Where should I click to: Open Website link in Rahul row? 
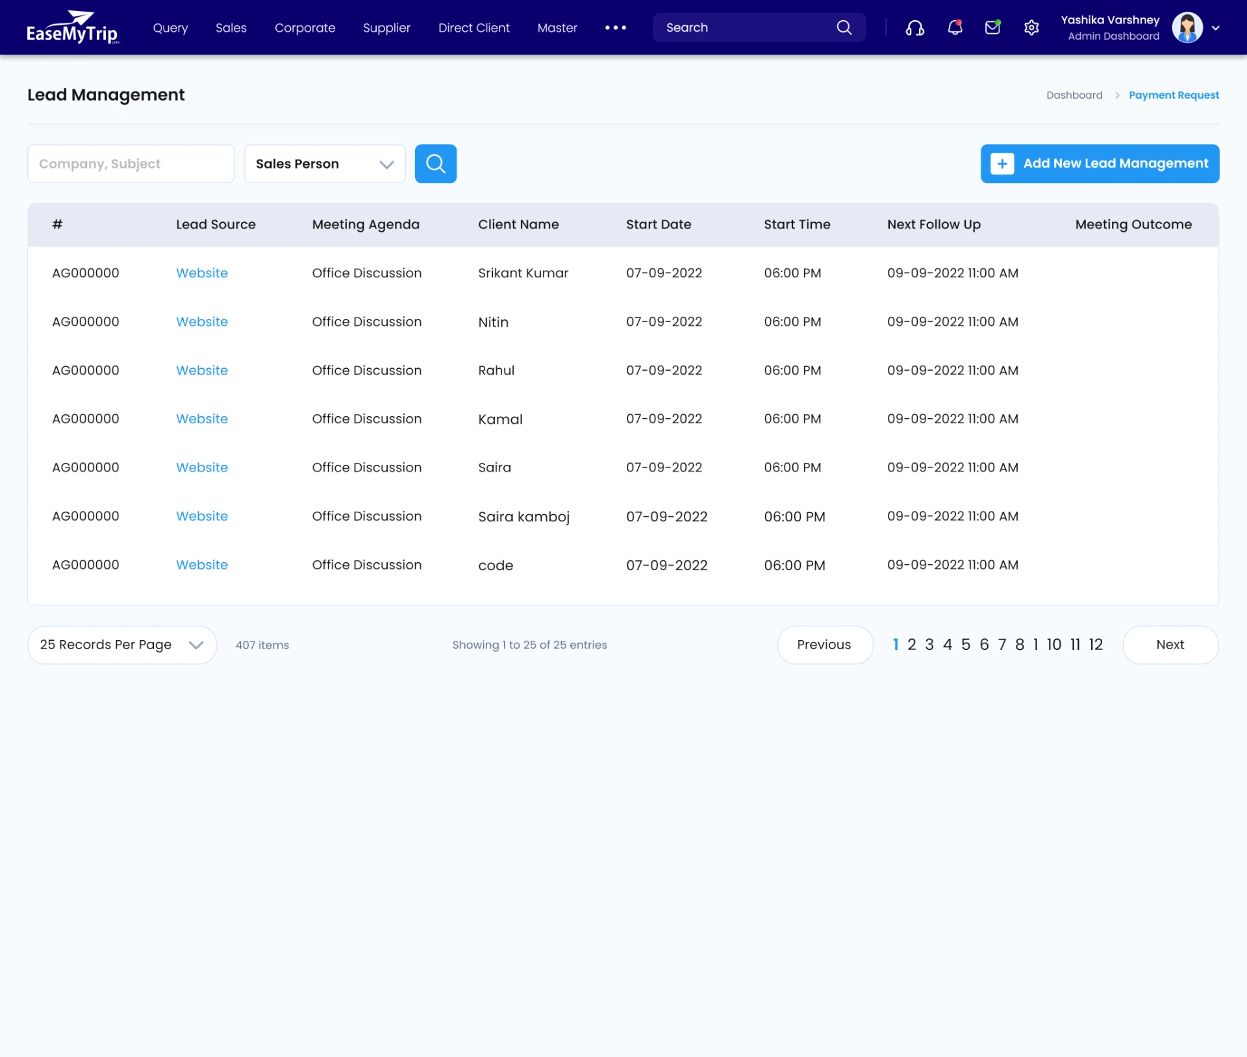[202, 370]
